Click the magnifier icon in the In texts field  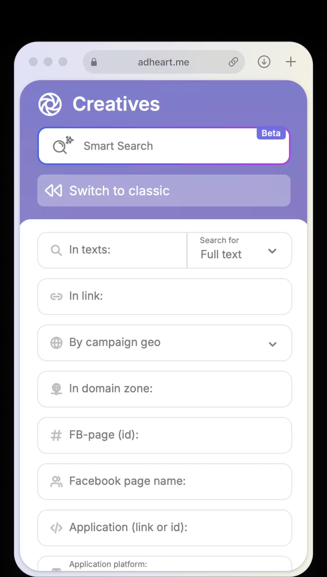coord(56,250)
